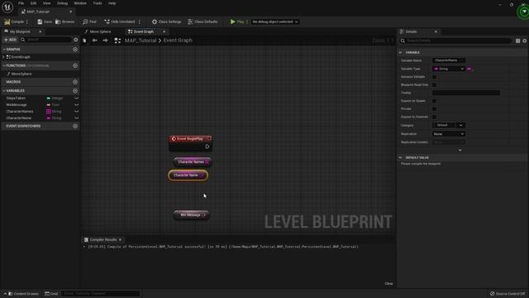The width and height of the screenshot is (529, 298).
Task: Open the Edit menu
Action: [33, 3]
